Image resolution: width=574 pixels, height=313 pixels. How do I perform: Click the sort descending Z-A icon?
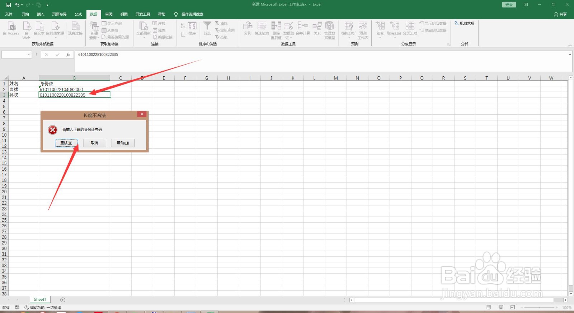[183, 34]
